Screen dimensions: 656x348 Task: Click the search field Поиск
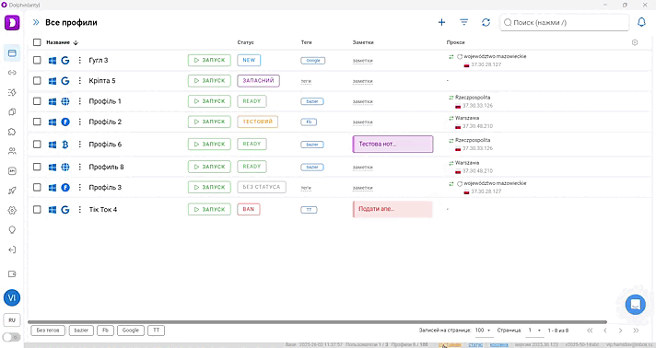[x=565, y=23]
